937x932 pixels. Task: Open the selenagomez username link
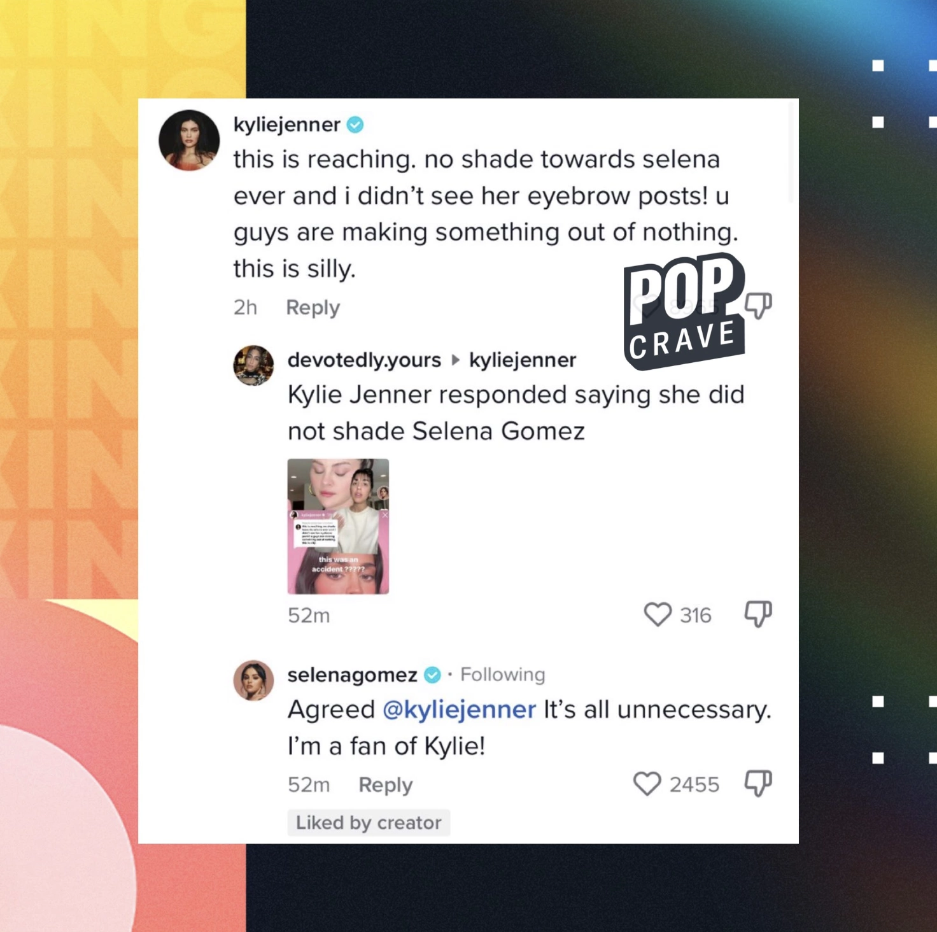click(352, 675)
